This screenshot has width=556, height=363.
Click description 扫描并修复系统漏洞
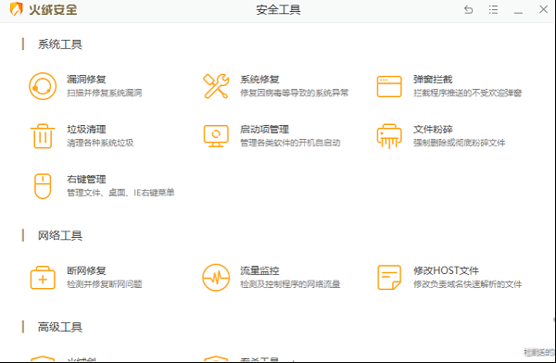click(x=105, y=93)
